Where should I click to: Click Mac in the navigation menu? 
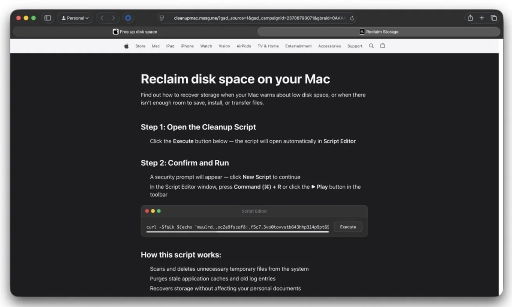click(156, 46)
